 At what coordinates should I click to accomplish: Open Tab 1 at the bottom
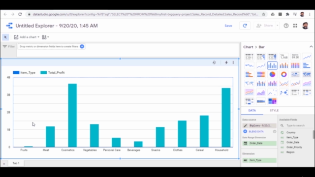click(x=16, y=163)
